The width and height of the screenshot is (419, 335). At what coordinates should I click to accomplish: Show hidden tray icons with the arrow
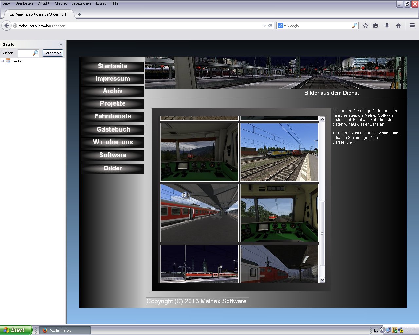[x=382, y=330]
